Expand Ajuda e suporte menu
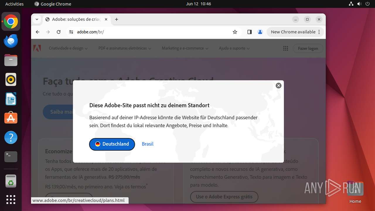Image resolution: width=375 pixels, height=211 pixels. coord(234,48)
